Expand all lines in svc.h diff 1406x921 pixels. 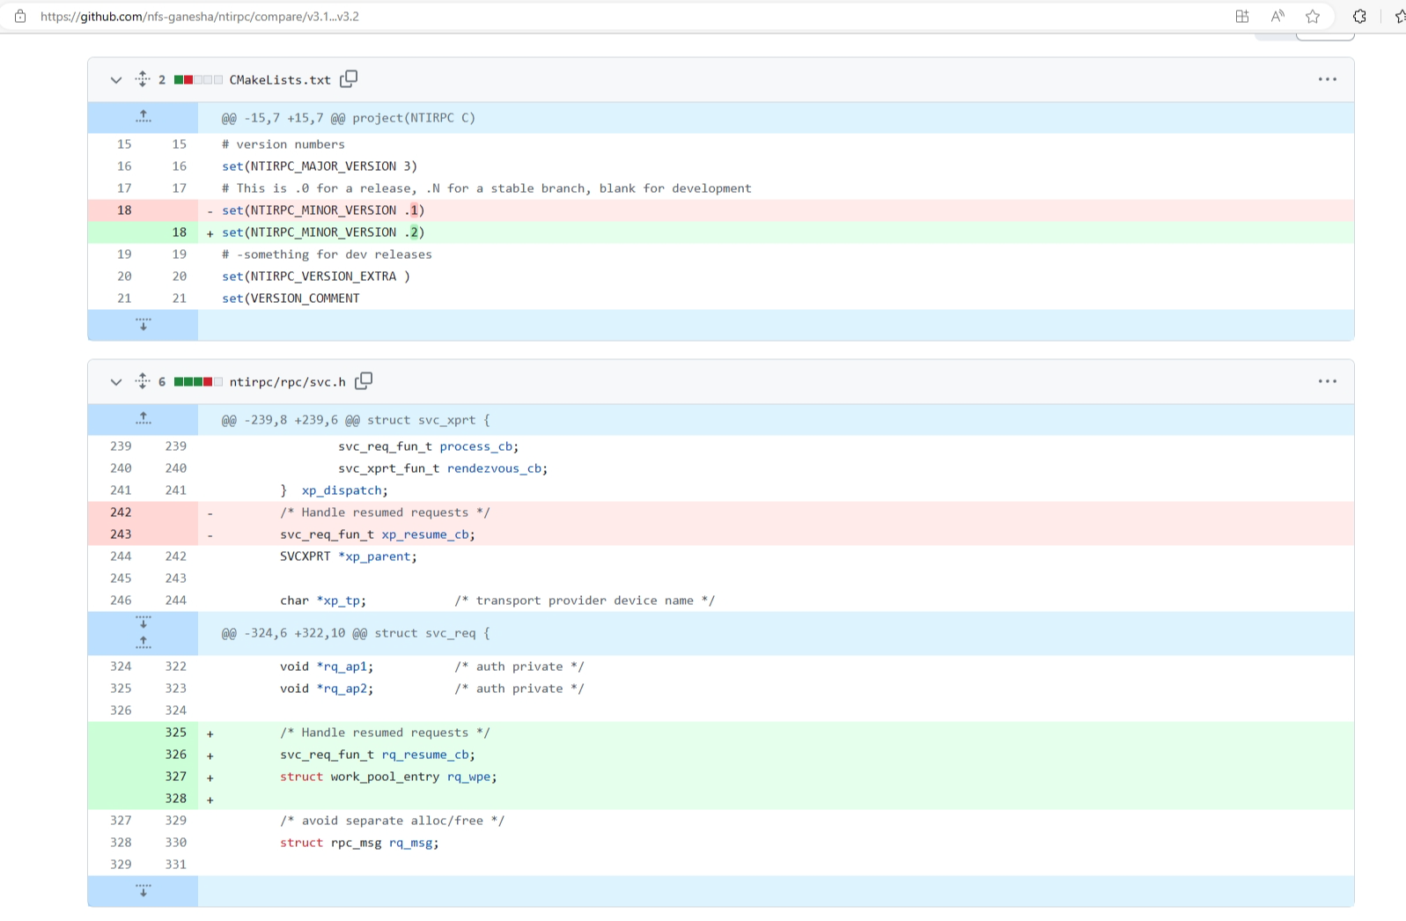143,381
